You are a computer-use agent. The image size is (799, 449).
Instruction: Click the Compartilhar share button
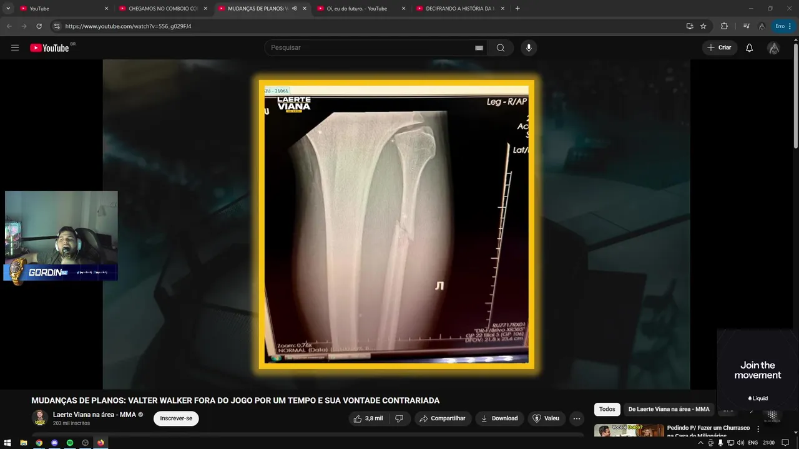click(443, 418)
